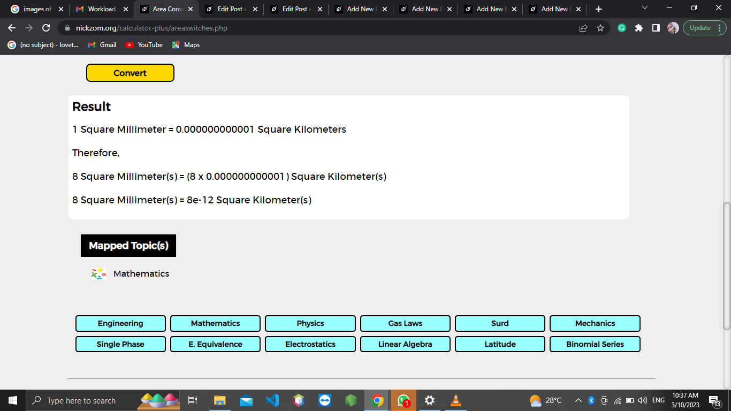Viewport: 731px width, 411px height.
Task: Open the notification center icon
Action: coord(715,400)
